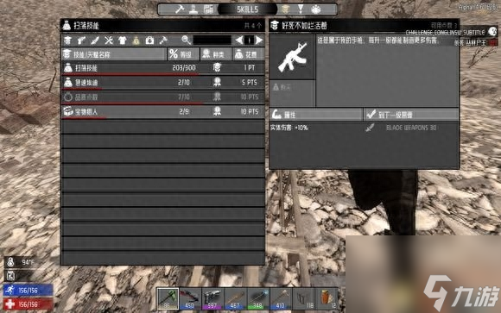The height and width of the screenshot is (313, 501).
Task: Open the crafting hammer tab icon
Action: pos(180,9)
